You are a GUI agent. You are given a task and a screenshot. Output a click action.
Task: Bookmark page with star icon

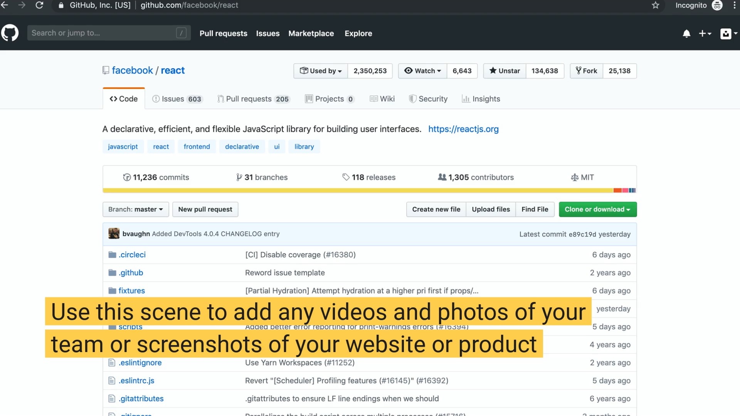pos(656,5)
